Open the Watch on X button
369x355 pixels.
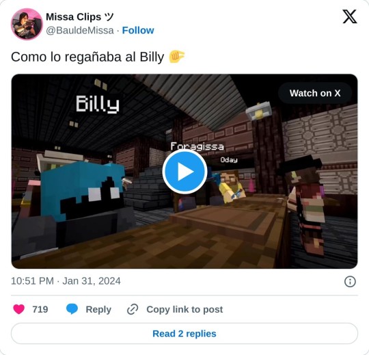point(315,93)
